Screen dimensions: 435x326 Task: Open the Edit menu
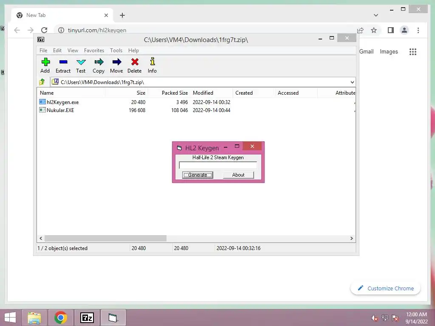[57, 51]
